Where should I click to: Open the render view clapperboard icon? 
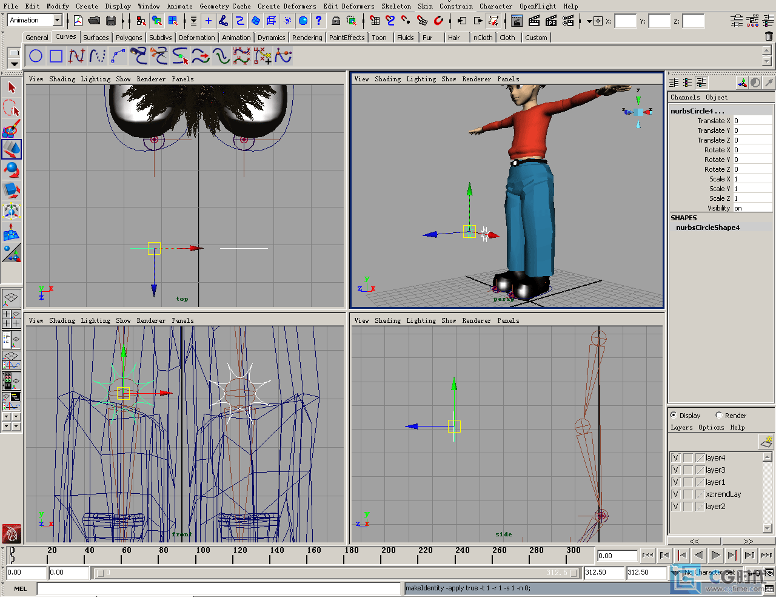point(517,21)
